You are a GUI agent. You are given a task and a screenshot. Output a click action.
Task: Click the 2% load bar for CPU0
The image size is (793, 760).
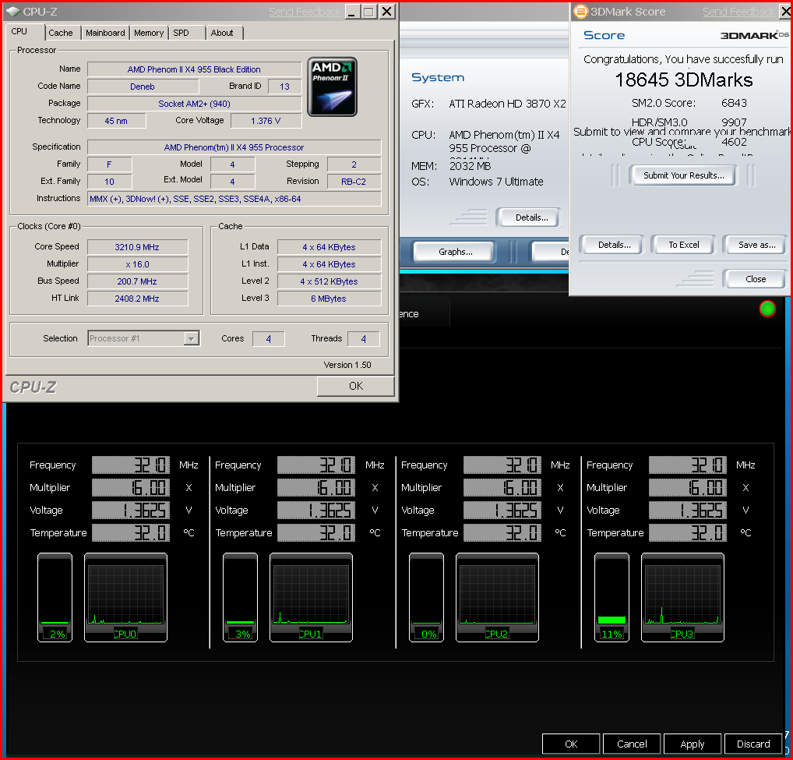[55, 598]
